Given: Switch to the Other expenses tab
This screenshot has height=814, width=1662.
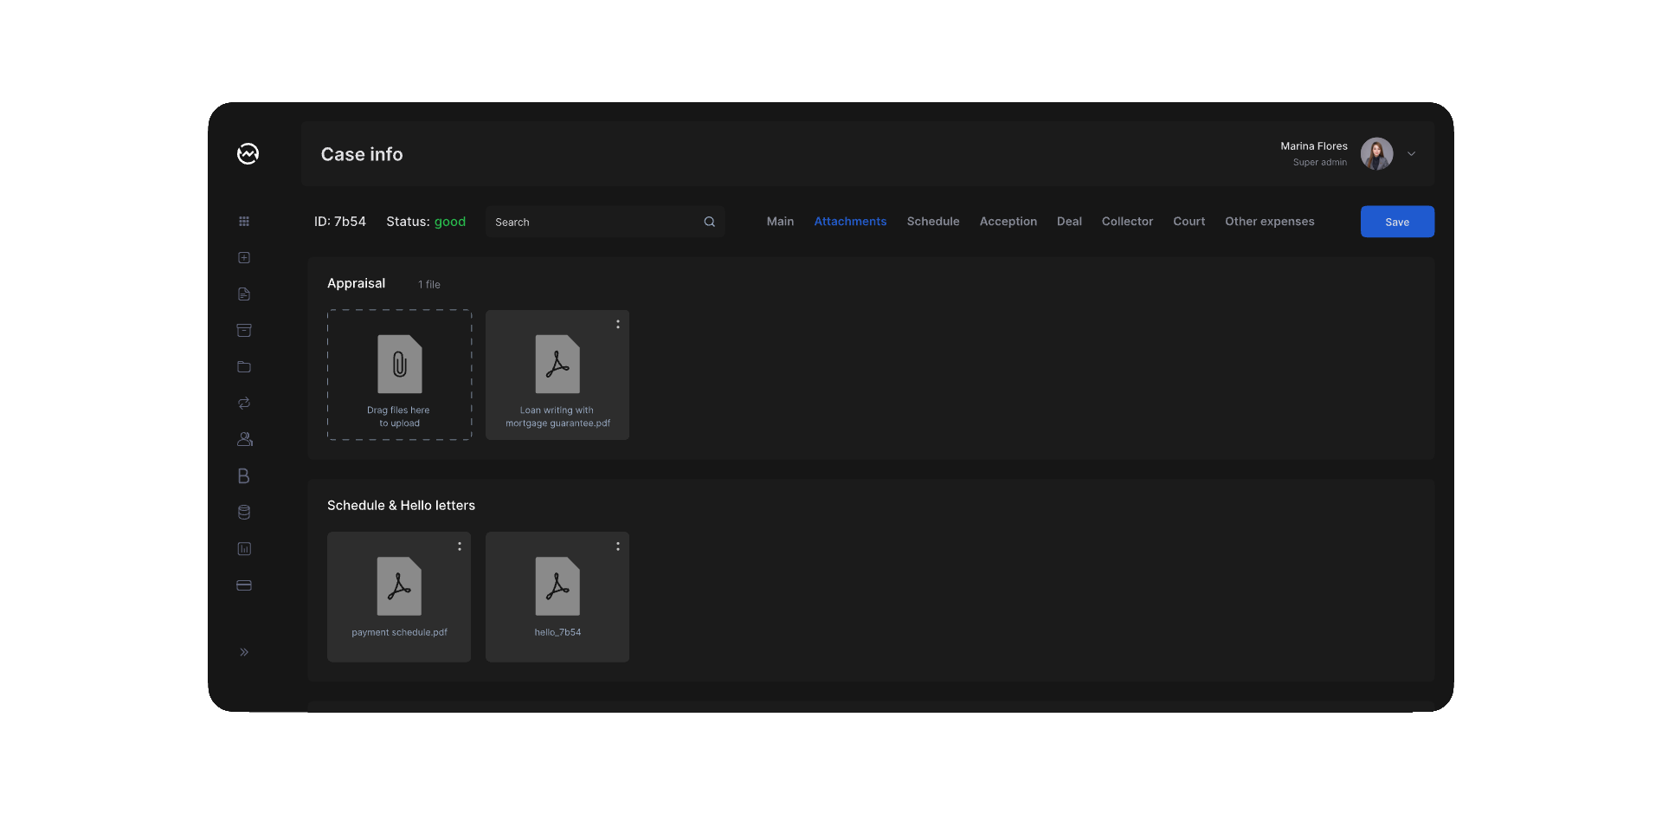Looking at the screenshot, I should 1269,222.
